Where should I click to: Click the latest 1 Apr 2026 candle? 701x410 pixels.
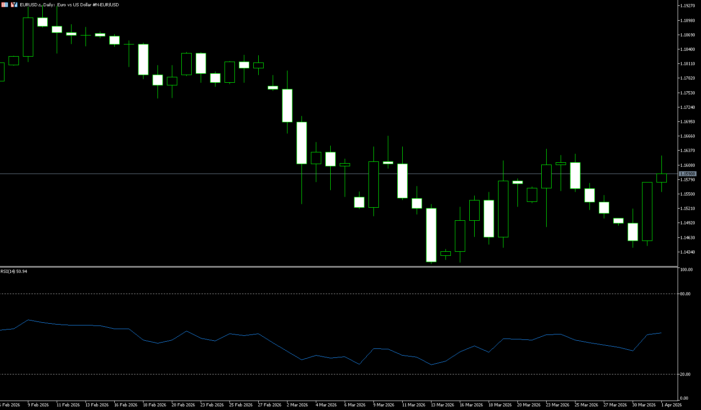(661, 178)
